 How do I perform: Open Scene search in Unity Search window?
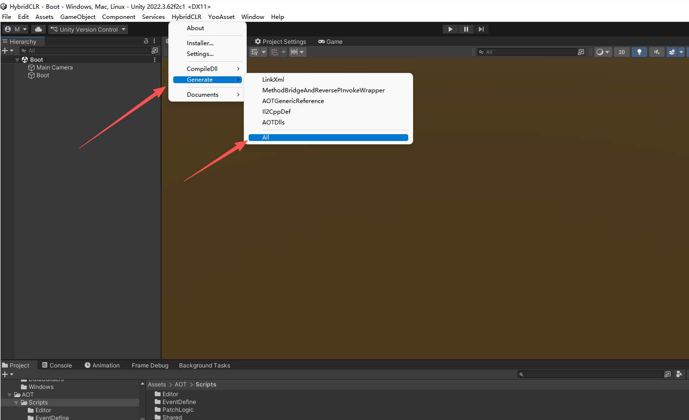(x=581, y=52)
